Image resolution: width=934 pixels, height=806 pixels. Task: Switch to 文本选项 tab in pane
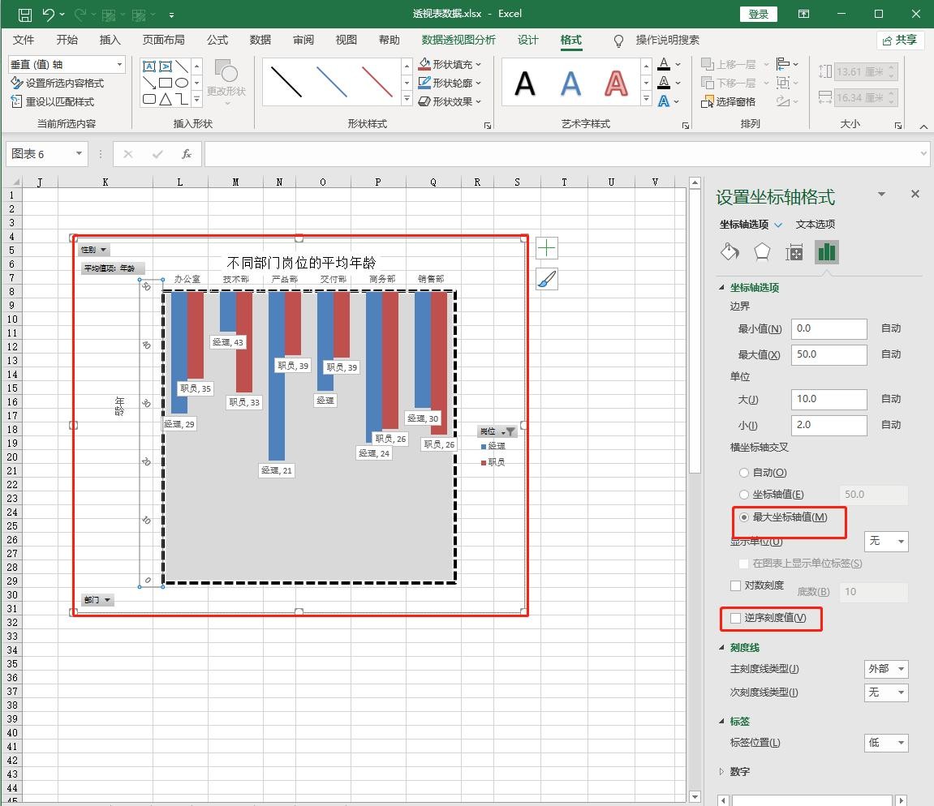[x=815, y=225]
